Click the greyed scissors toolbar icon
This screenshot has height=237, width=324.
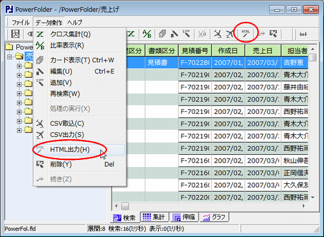point(202,34)
